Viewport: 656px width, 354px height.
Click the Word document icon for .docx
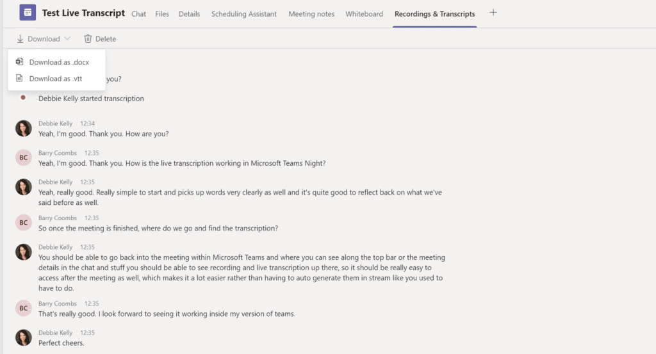point(19,61)
